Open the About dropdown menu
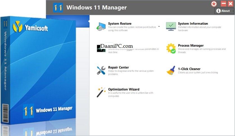This screenshot has height=136, width=235. [x=224, y=11]
